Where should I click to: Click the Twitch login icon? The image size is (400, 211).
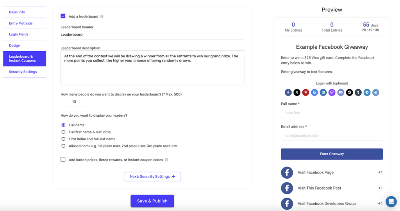[332, 92]
